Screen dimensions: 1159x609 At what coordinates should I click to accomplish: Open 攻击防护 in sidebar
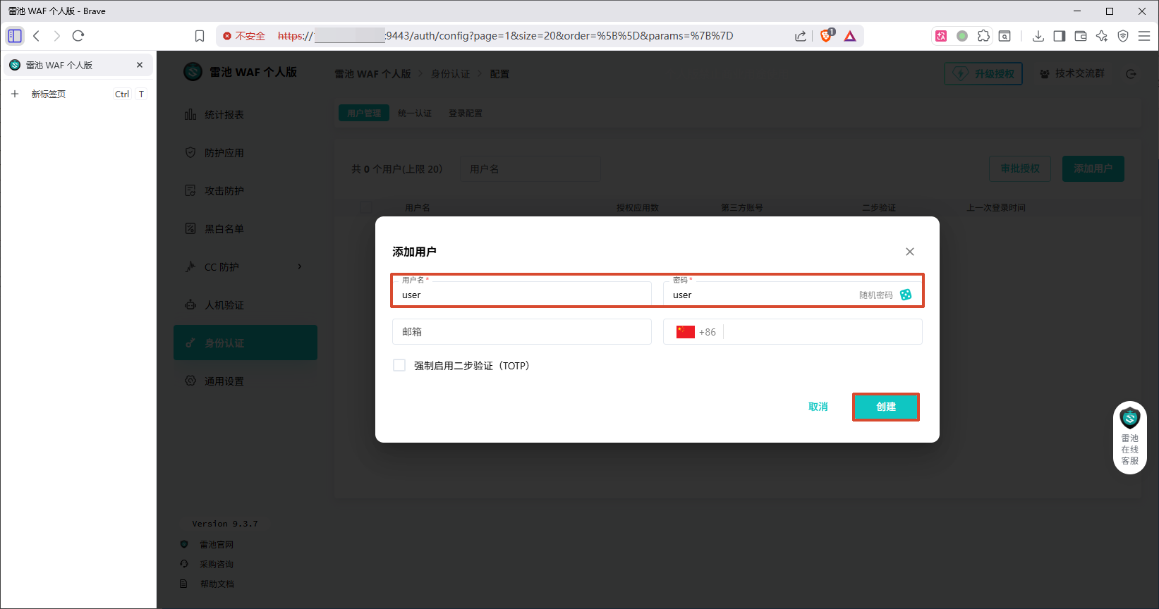[x=245, y=191]
